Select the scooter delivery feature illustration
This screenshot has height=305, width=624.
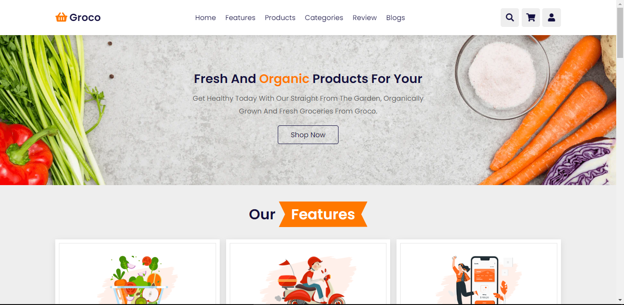pos(308,280)
